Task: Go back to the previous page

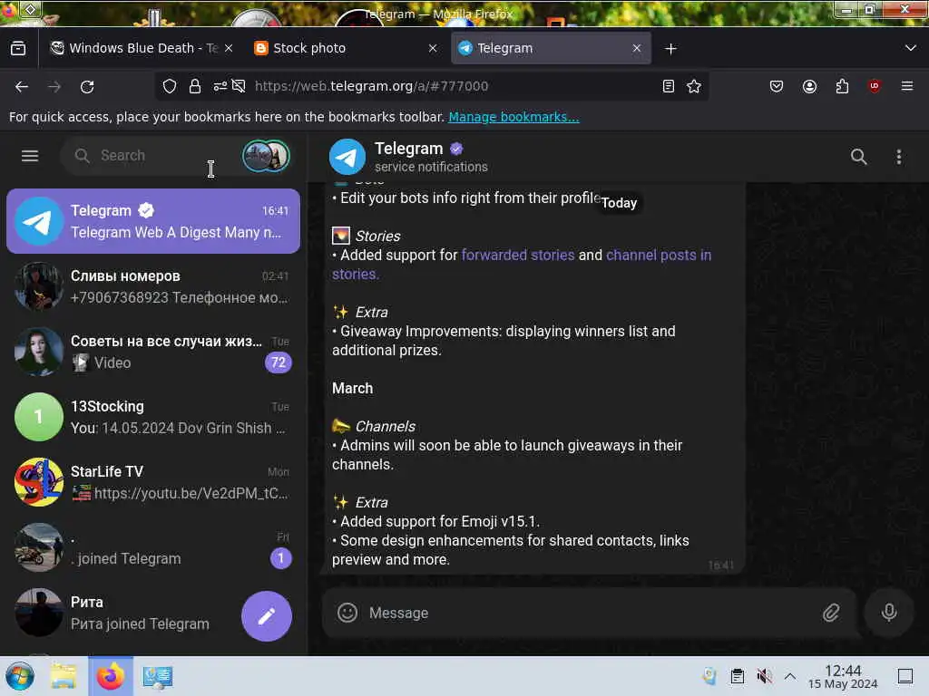Action: point(22,86)
